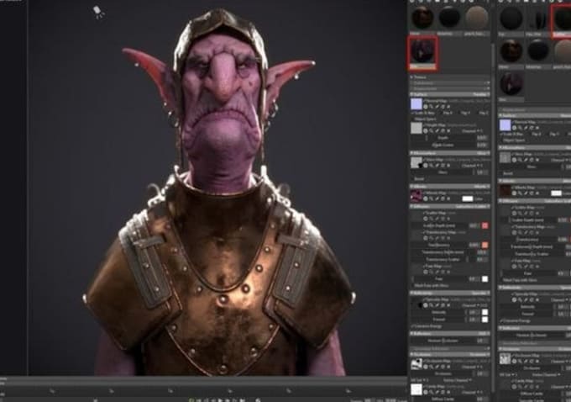
Task: Open the Fuzz white color swatch
Action: pos(485,279)
